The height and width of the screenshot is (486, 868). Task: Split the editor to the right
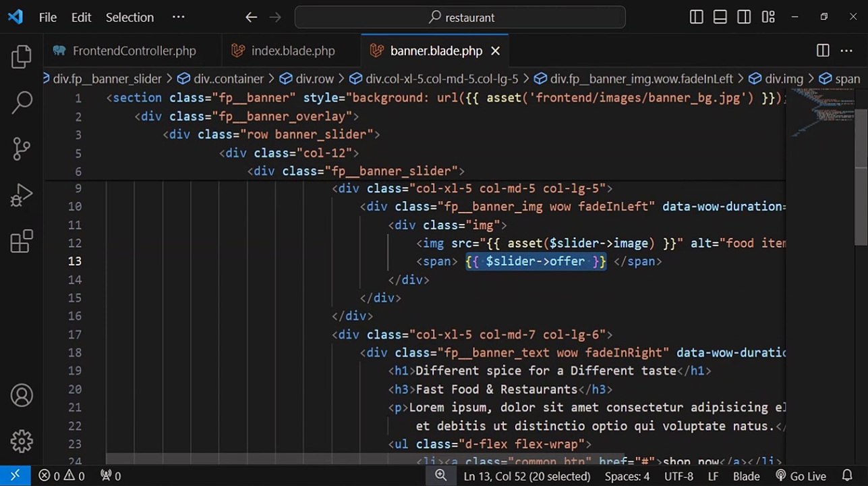(x=823, y=51)
